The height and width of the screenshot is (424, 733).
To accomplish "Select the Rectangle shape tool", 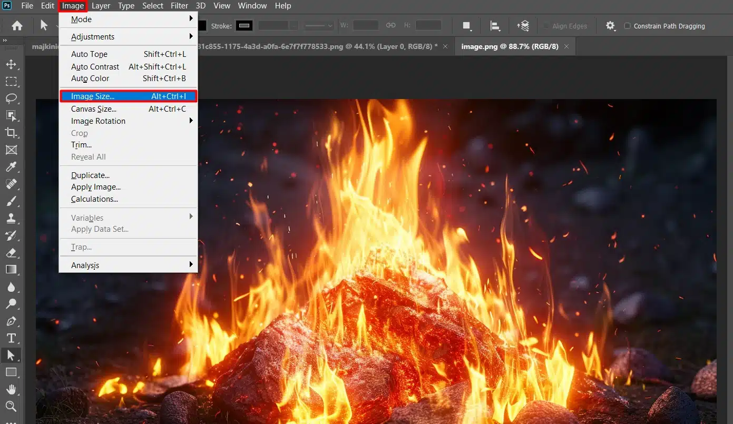I will pos(11,372).
